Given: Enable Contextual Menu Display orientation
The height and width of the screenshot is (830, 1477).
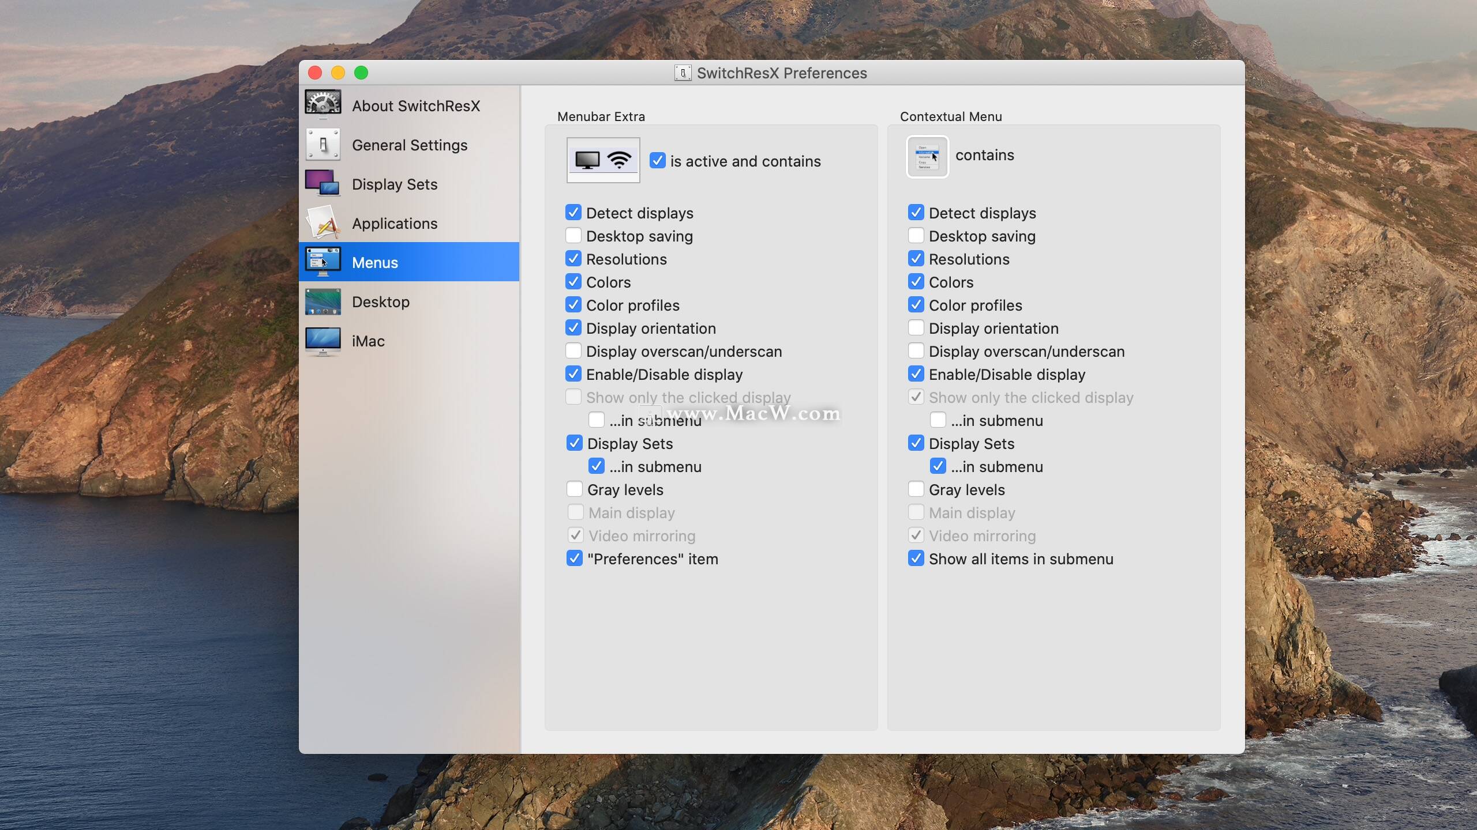Looking at the screenshot, I should click(916, 328).
